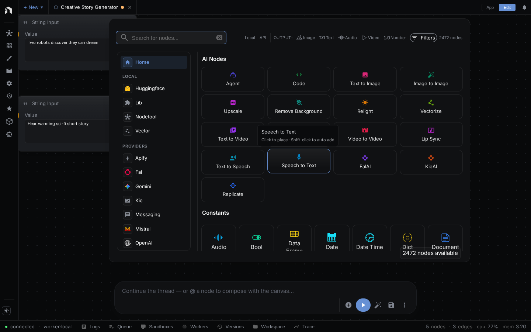Open Queue in status bar
The image size is (531, 332).
tap(121, 327)
